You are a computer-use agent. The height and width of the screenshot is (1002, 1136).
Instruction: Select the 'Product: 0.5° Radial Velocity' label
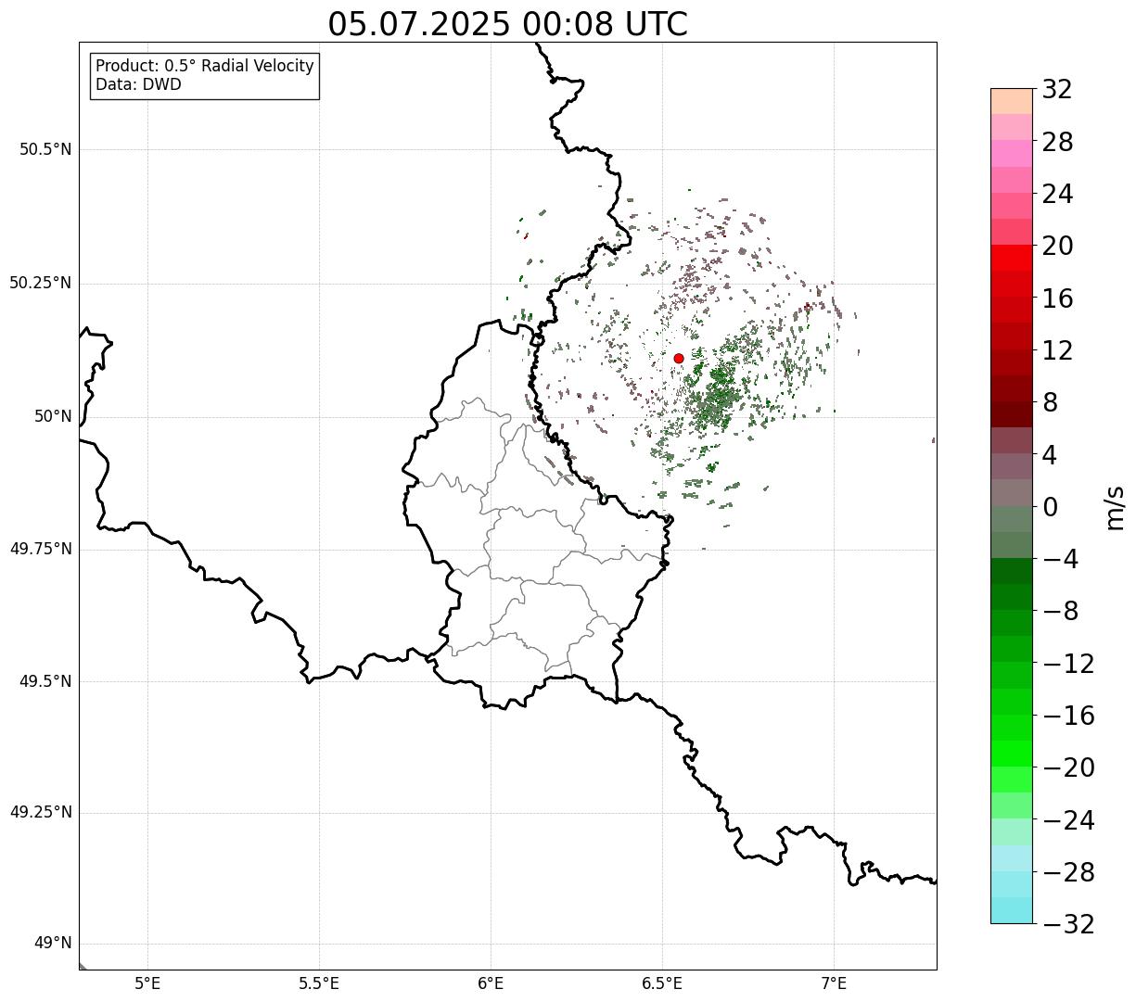click(205, 67)
